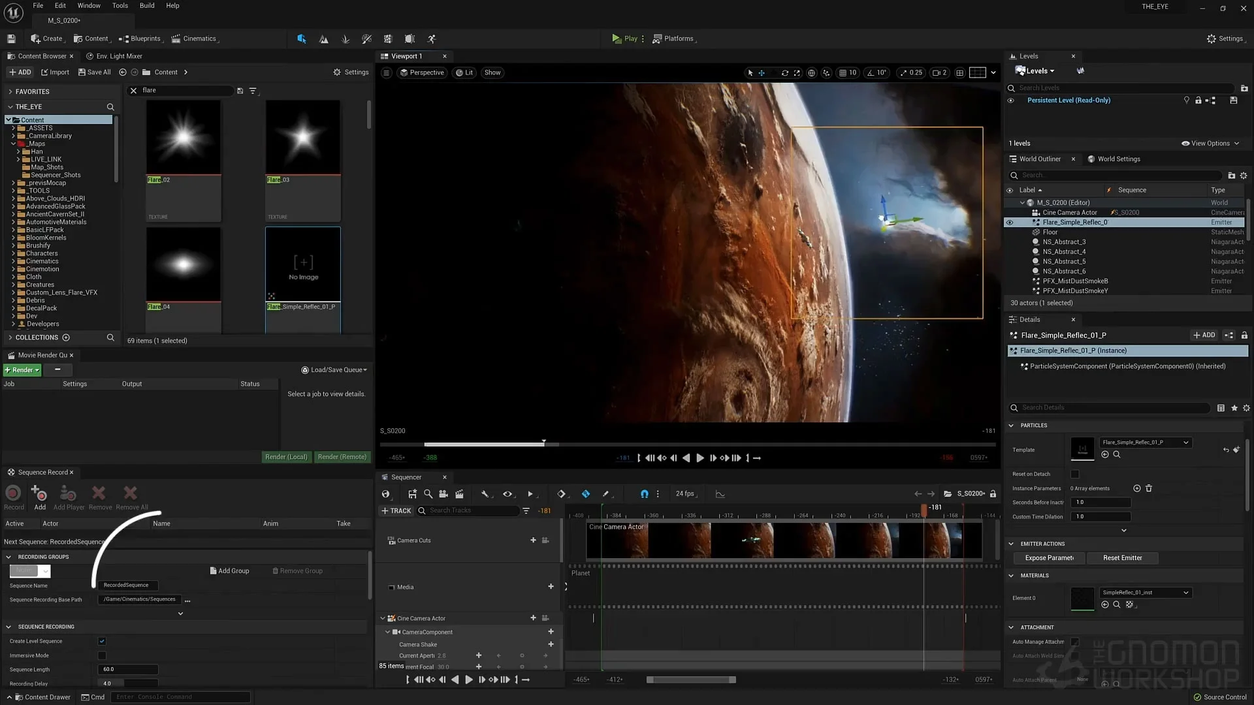The width and height of the screenshot is (1254, 705).
Task: Click the Sequencer horizontal scroll range bar
Action: [691, 680]
